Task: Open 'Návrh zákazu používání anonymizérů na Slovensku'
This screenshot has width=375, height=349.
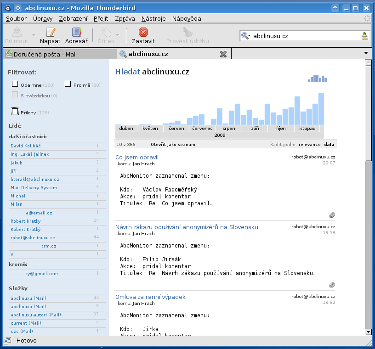Action: 187,227
